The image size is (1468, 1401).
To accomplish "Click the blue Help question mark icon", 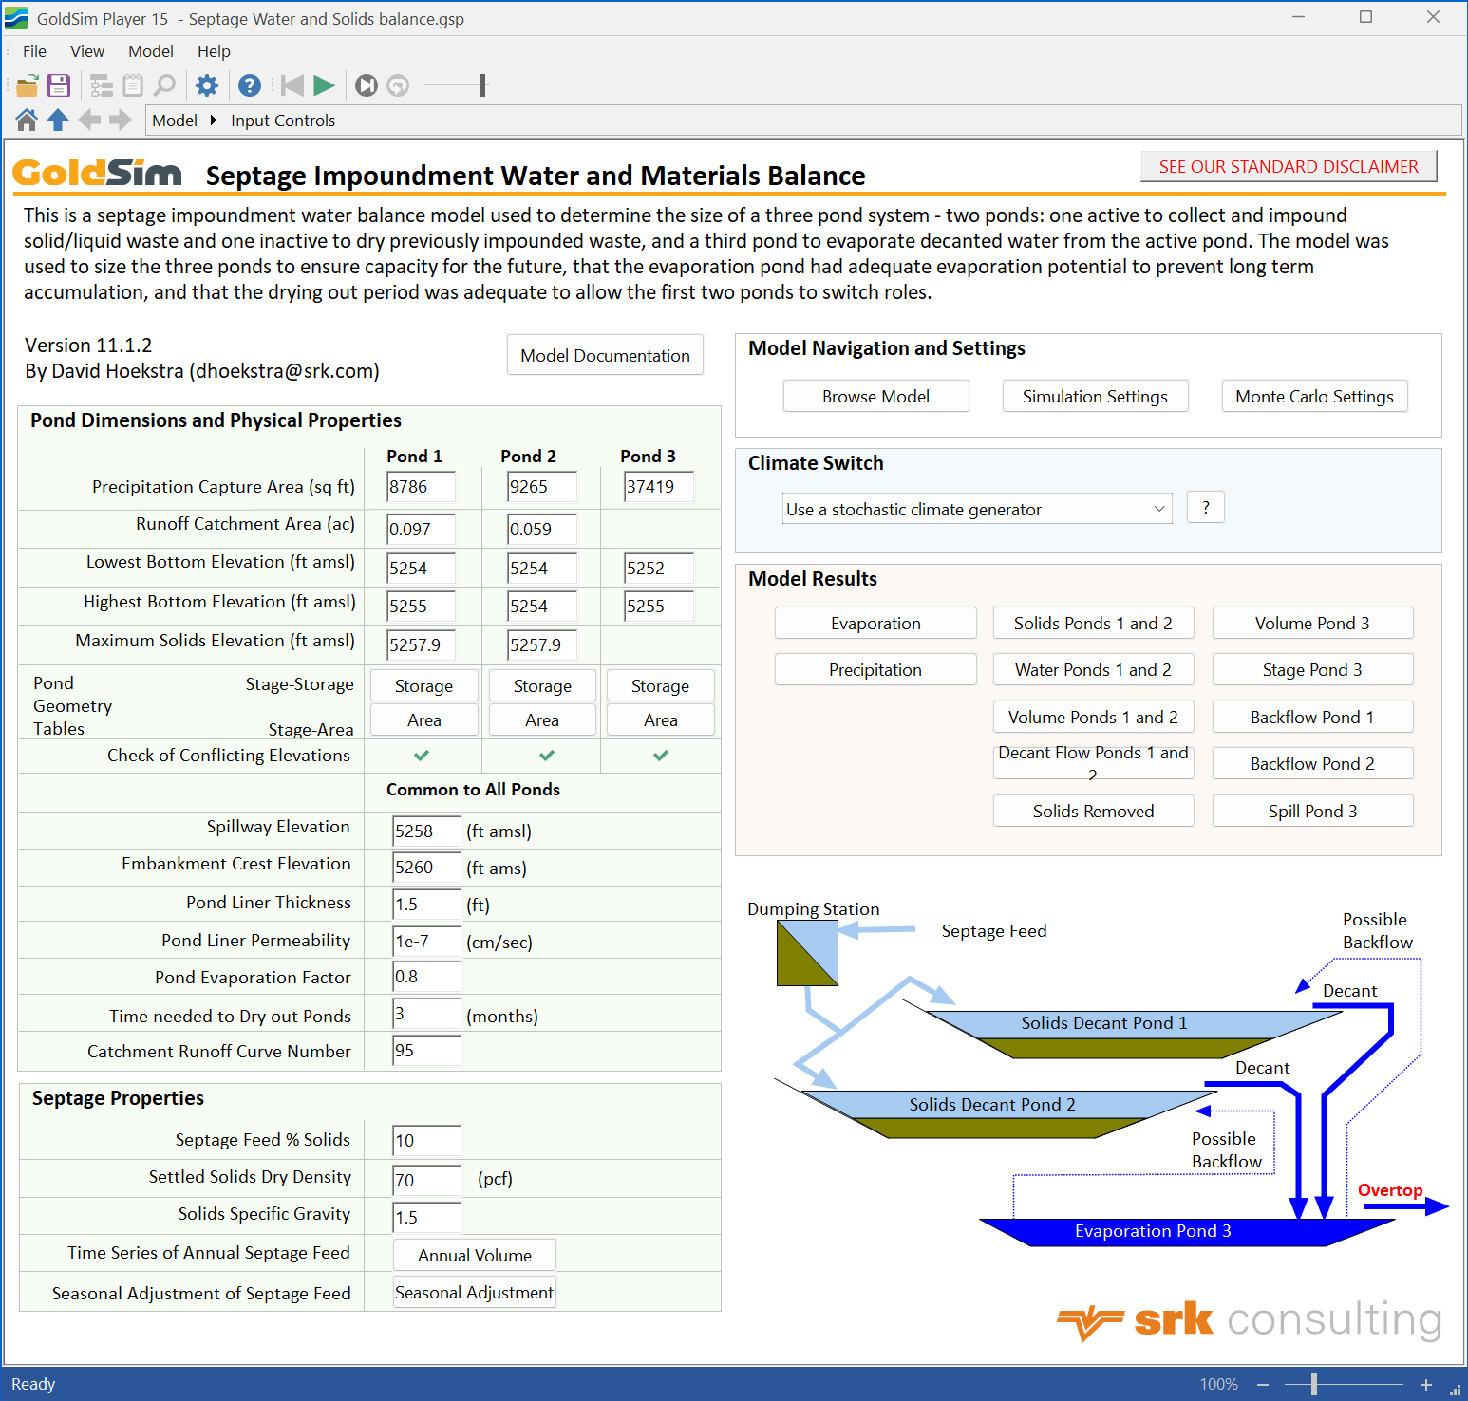I will click(250, 85).
